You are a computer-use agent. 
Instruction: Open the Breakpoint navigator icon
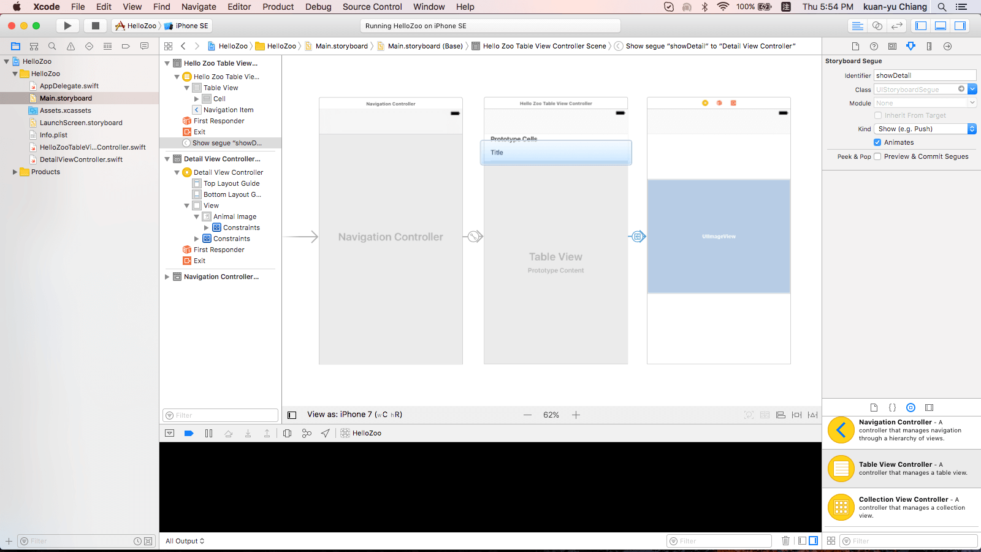pos(126,46)
